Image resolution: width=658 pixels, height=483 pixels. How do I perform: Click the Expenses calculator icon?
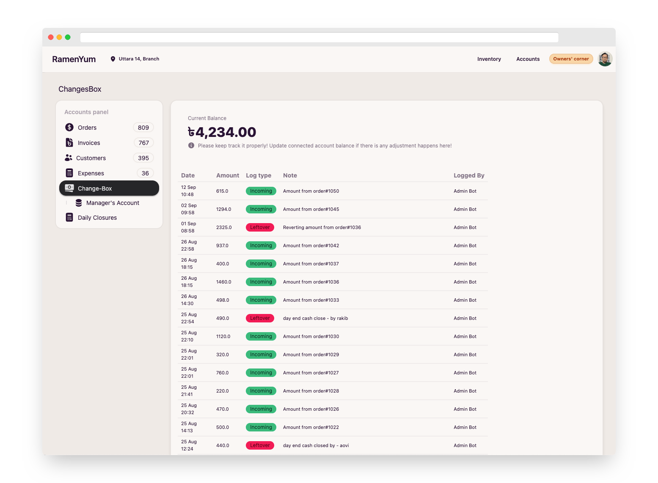69,173
